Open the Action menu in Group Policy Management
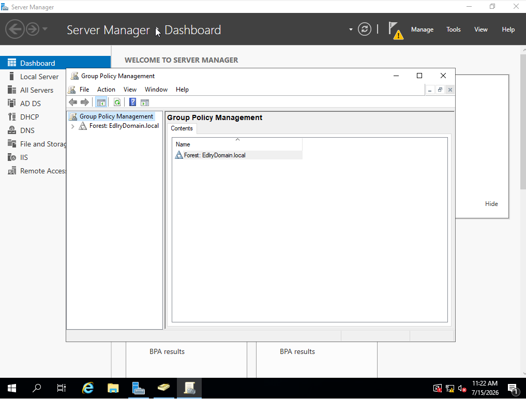The width and height of the screenshot is (526, 399). tap(106, 90)
